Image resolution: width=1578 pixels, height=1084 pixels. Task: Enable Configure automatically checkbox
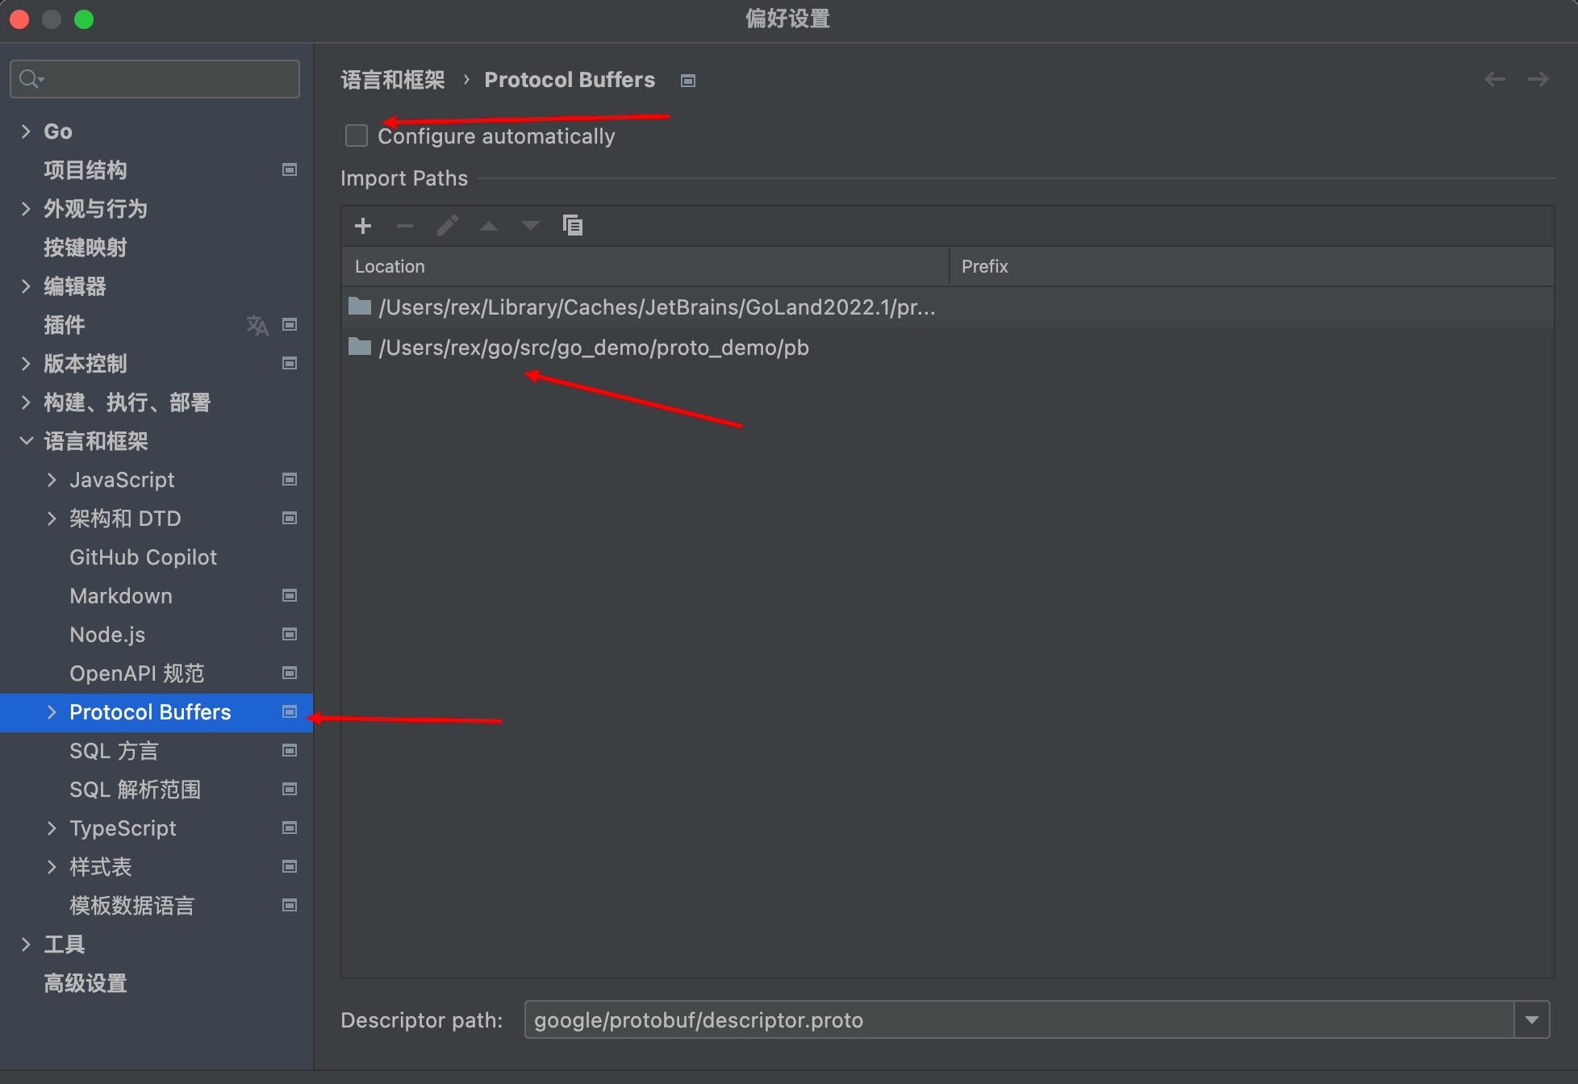coord(357,135)
